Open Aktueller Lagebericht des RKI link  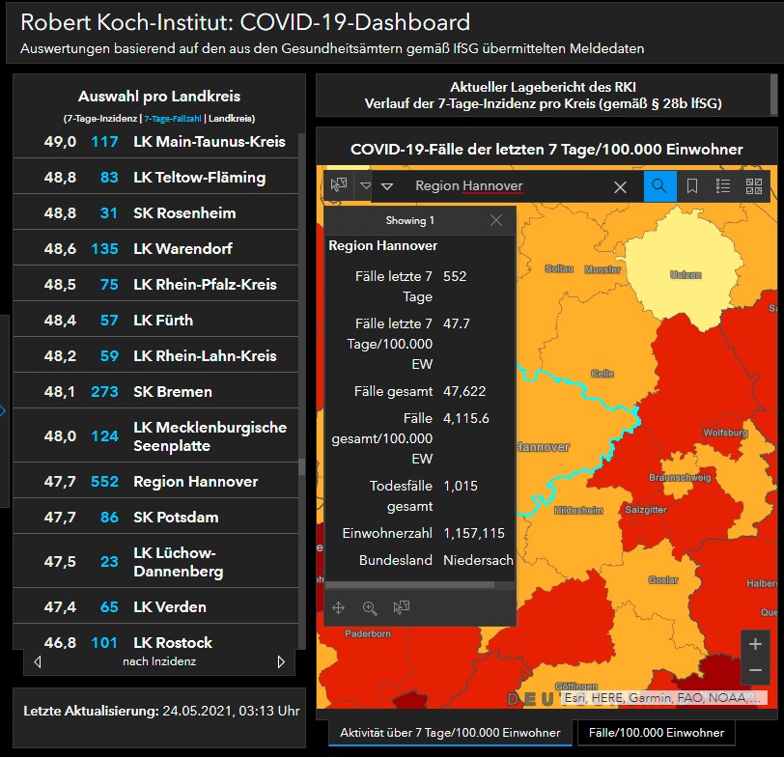[543, 87]
